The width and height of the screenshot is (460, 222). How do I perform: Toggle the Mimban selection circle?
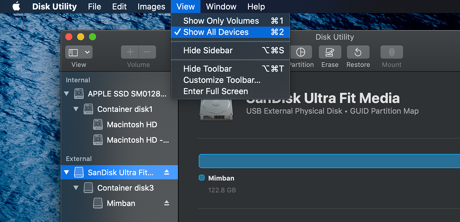pyautogui.click(x=202, y=178)
